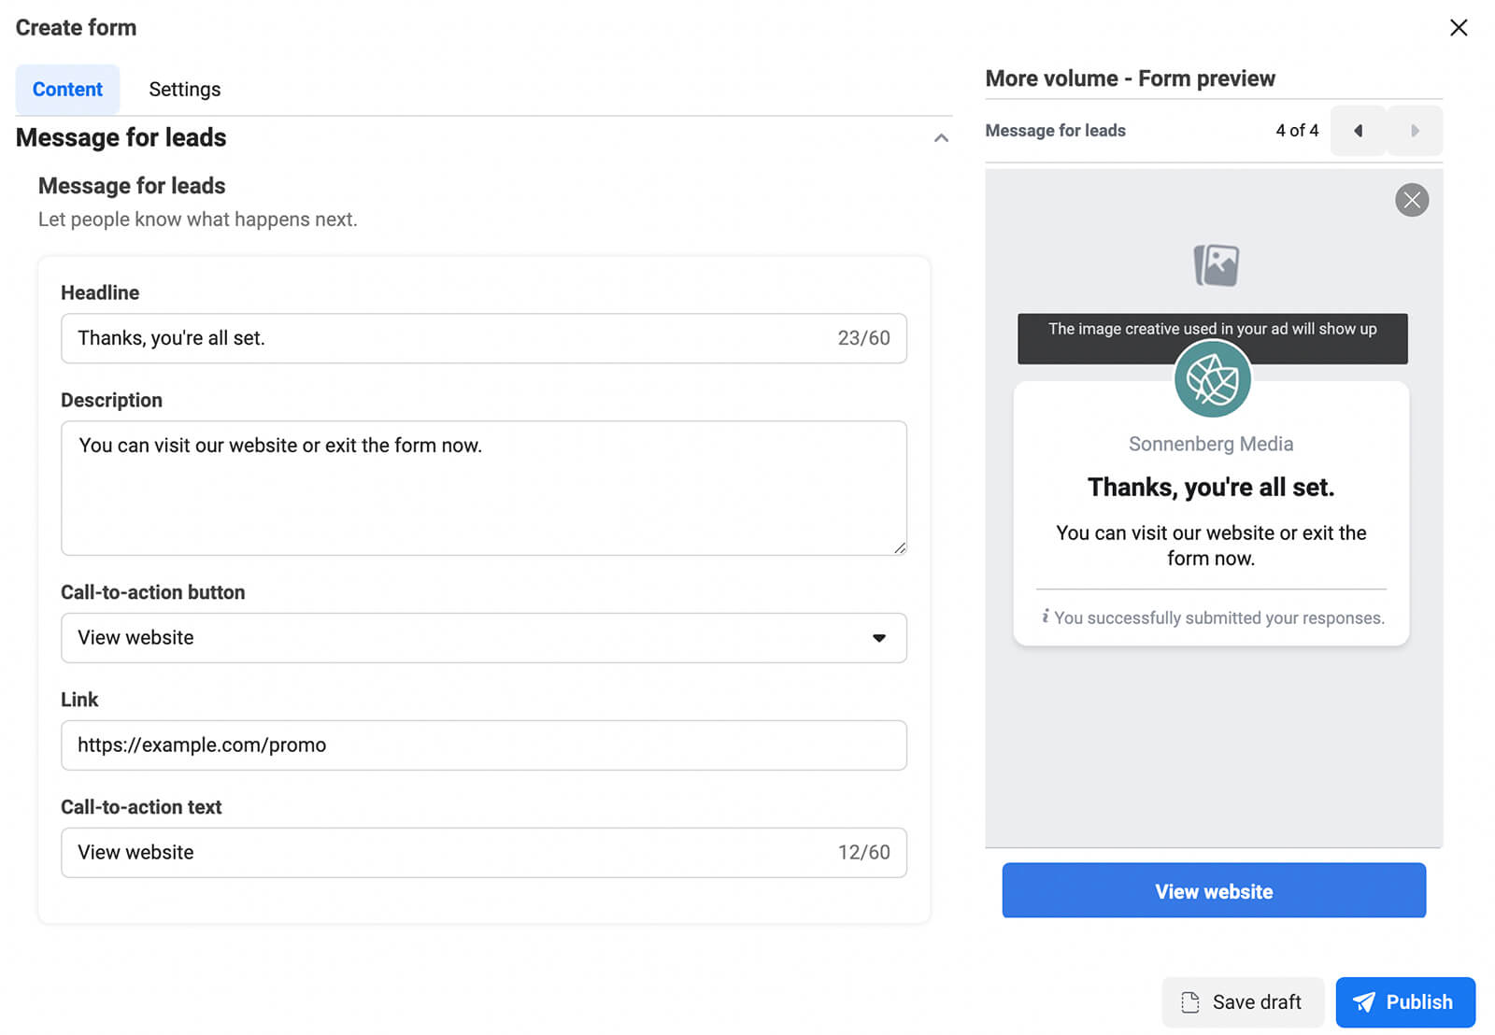Screen dimensions: 1495x1035
Task: Publish the lead form
Action: pos(1405,1002)
